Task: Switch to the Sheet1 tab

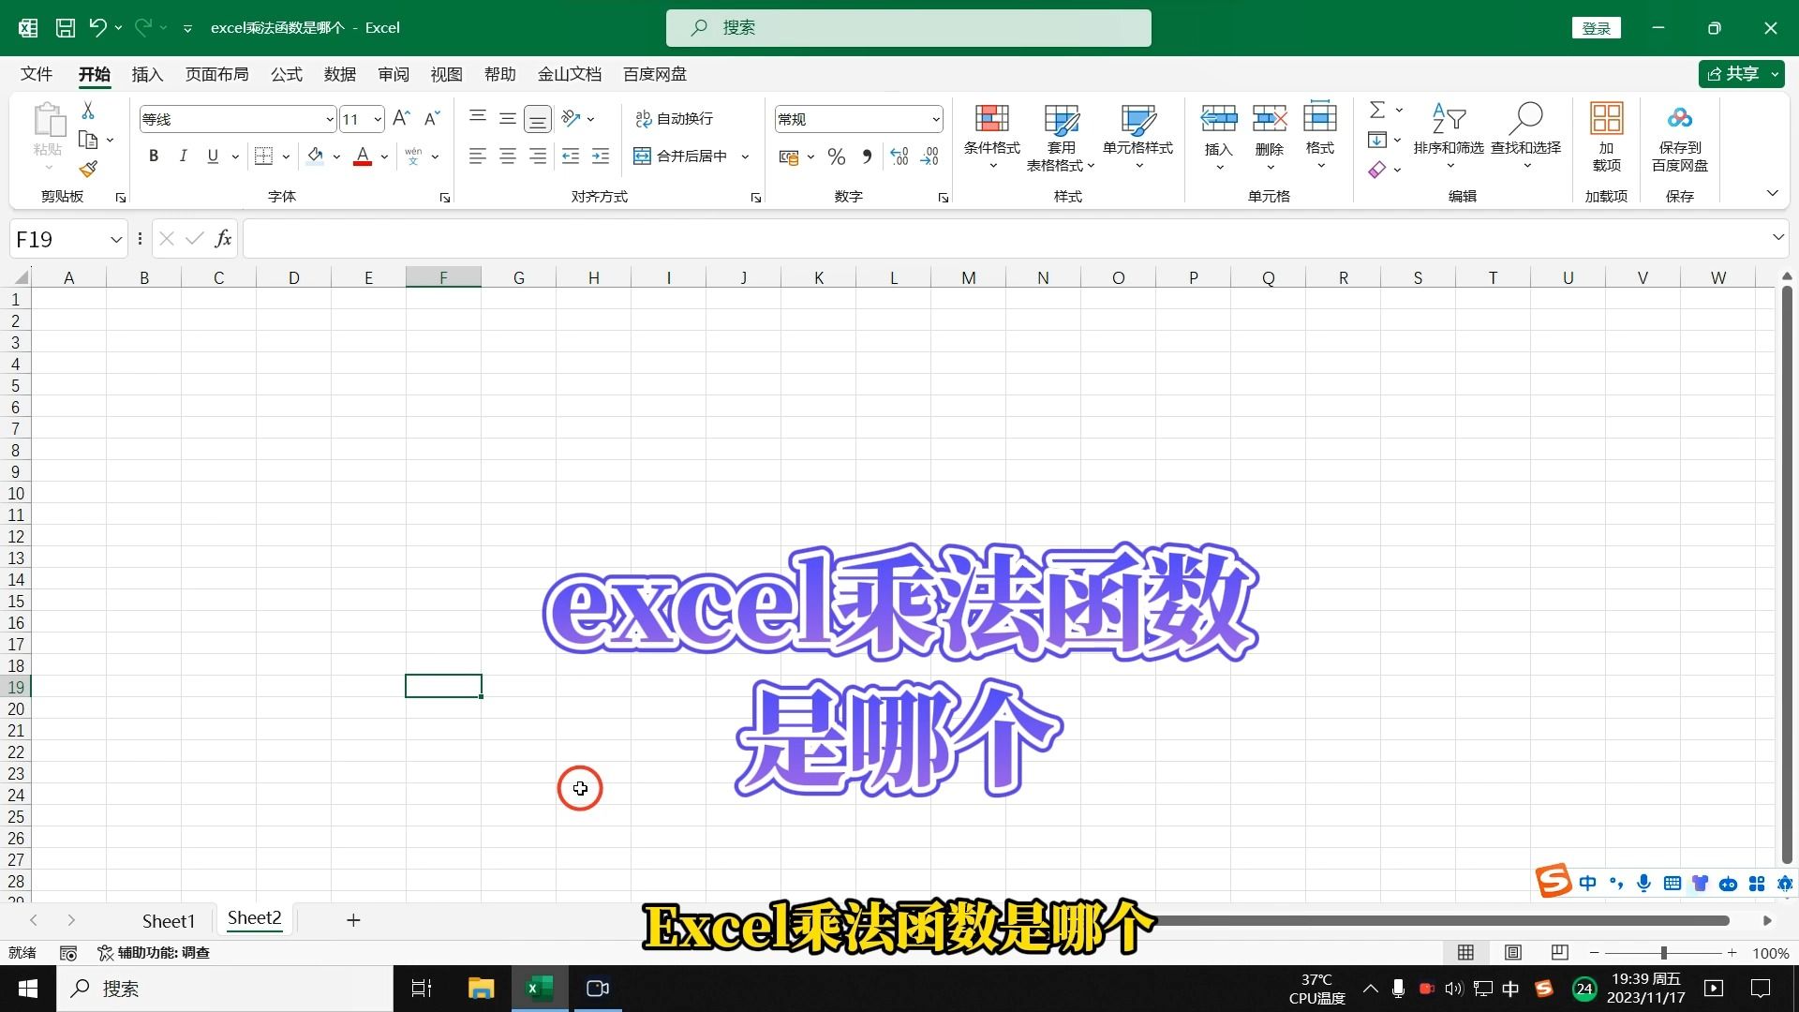Action: tap(169, 920)
